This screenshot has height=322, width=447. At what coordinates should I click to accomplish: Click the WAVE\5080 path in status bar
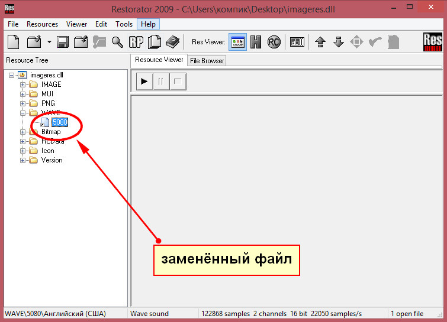click(x=55, y=314)
